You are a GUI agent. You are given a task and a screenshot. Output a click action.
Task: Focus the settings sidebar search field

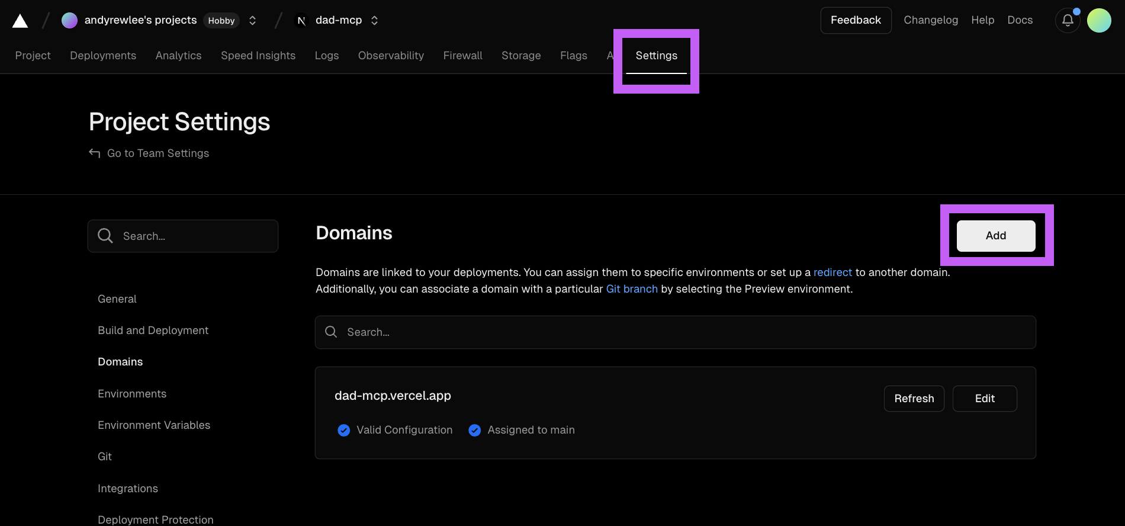(183, 236)
